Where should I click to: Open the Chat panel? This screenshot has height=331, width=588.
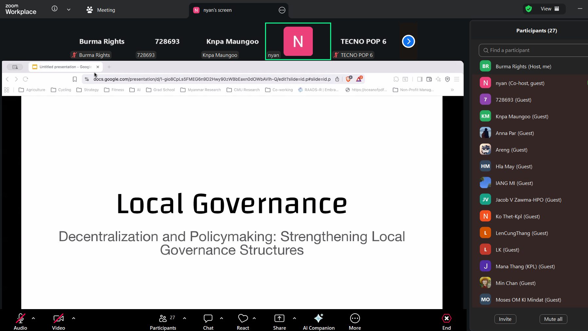(208, 322)
